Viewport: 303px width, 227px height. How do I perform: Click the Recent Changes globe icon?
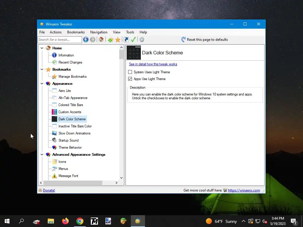tap(54, 62)
